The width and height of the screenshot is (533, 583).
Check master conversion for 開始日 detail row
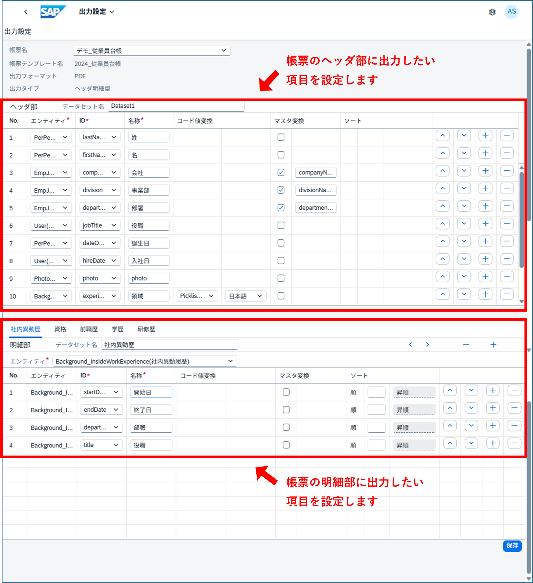point(286,392)
